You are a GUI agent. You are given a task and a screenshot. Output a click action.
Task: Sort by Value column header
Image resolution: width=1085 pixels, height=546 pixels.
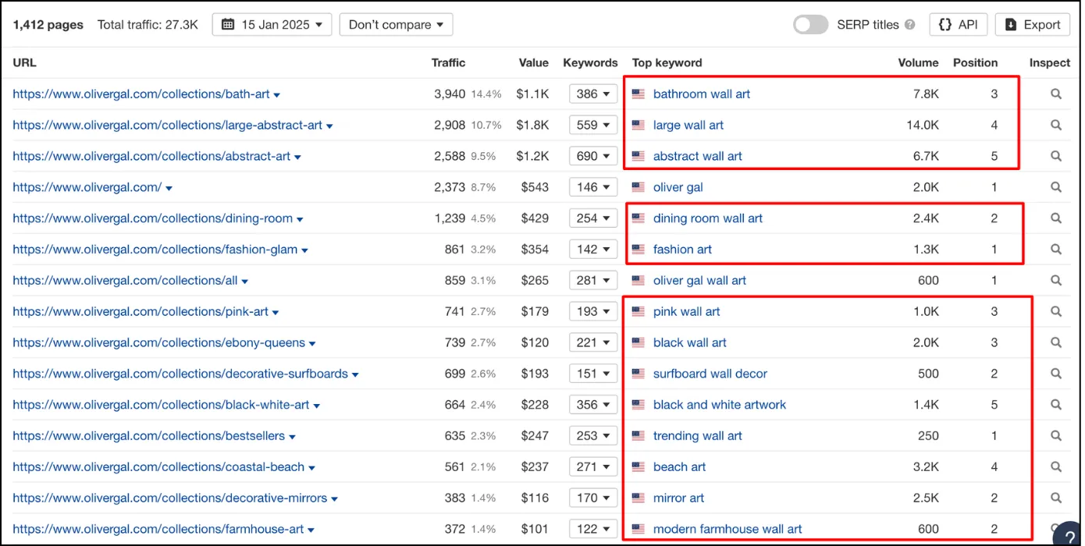pos(534,62)
